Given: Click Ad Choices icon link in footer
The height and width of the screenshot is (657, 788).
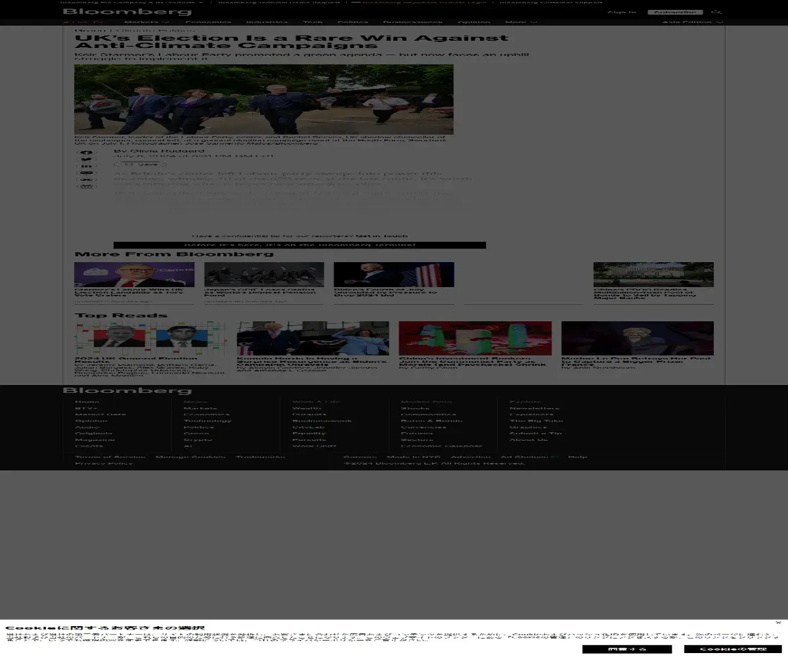Looking at the screenshot, I should point(530,457).
